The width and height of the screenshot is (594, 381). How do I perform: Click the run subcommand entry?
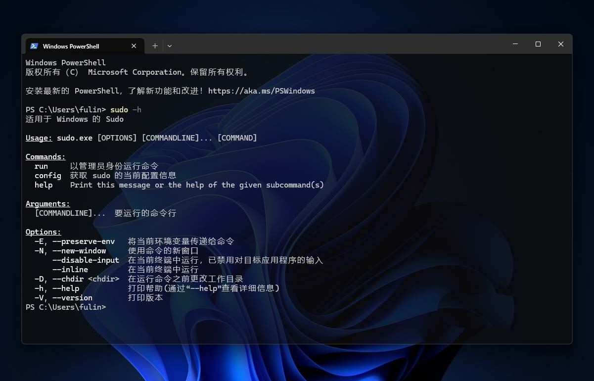[41, 166]
